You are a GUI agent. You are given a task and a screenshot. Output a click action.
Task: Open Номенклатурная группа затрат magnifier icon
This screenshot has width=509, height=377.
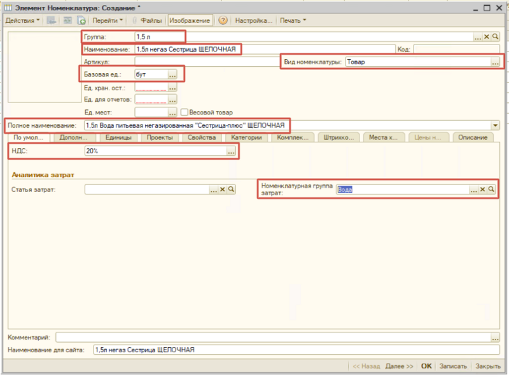click(491, 189)
